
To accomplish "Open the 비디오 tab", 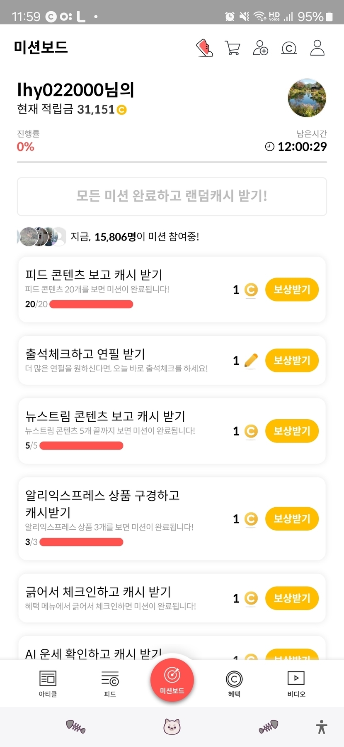I will (x=296, y=683).
